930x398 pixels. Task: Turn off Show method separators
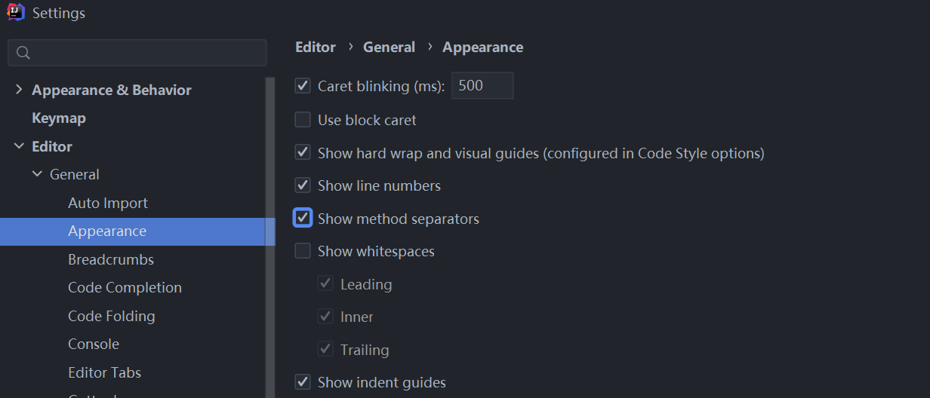pyautogui.click(x=303, y=219)
